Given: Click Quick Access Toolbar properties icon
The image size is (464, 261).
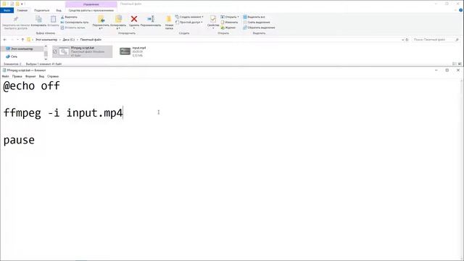Looking at the screenshot, I should [12, 4].
